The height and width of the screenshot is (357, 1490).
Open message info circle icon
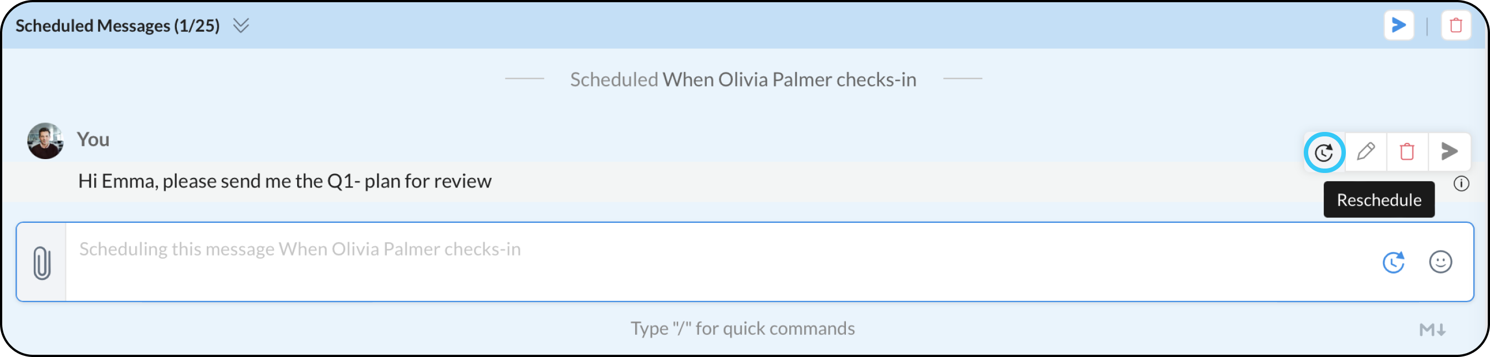1461,183
